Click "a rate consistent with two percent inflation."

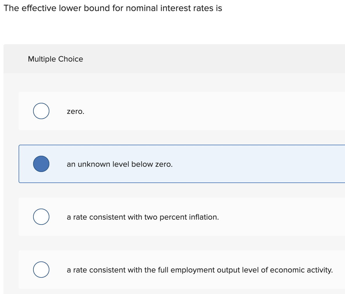coord(143,217)
